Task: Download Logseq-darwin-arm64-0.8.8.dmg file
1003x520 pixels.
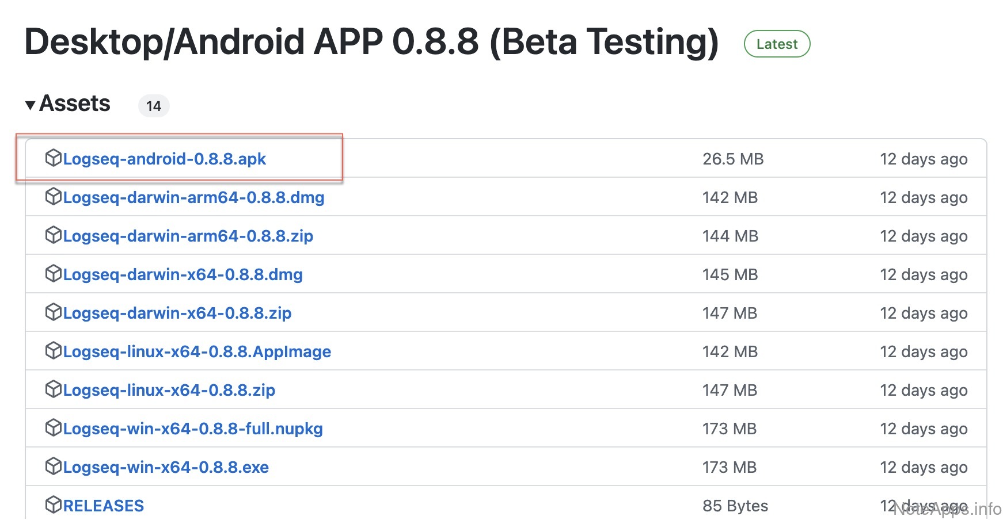Action: coord(193,198)
